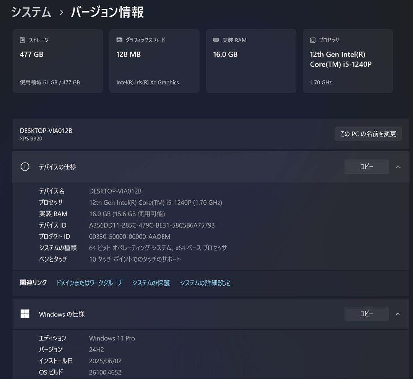Open ドメインまたはワークグループ link
Screen dimensions: 413x379
(89, 283)
